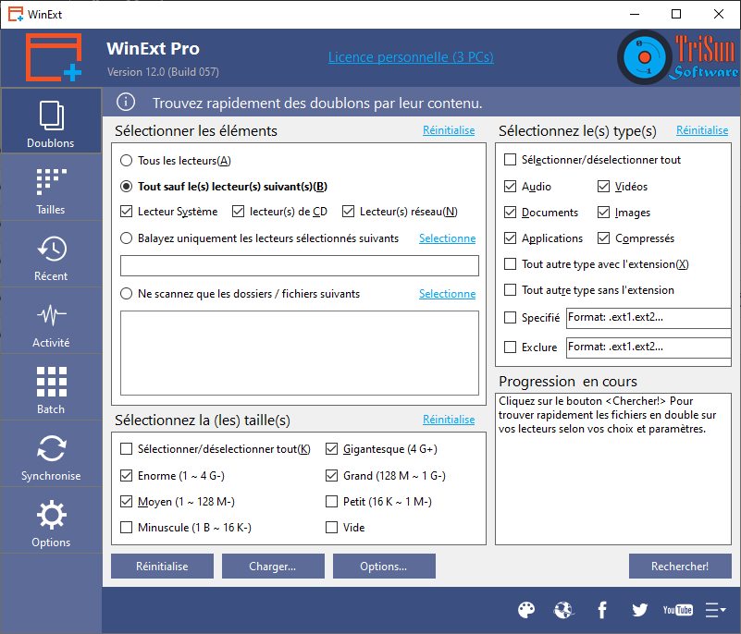Image resolution: width=741 pixels, height=634 pixels.
Task: Reset the Sélectionner les éléments section
Action: [x=449, y=130]
